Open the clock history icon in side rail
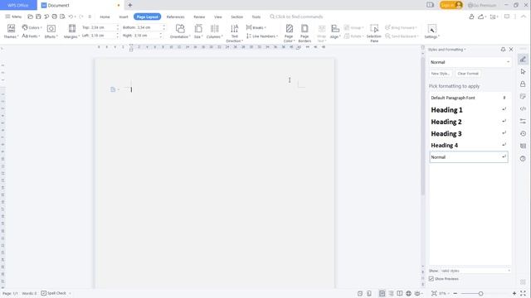 click(523, 134)
